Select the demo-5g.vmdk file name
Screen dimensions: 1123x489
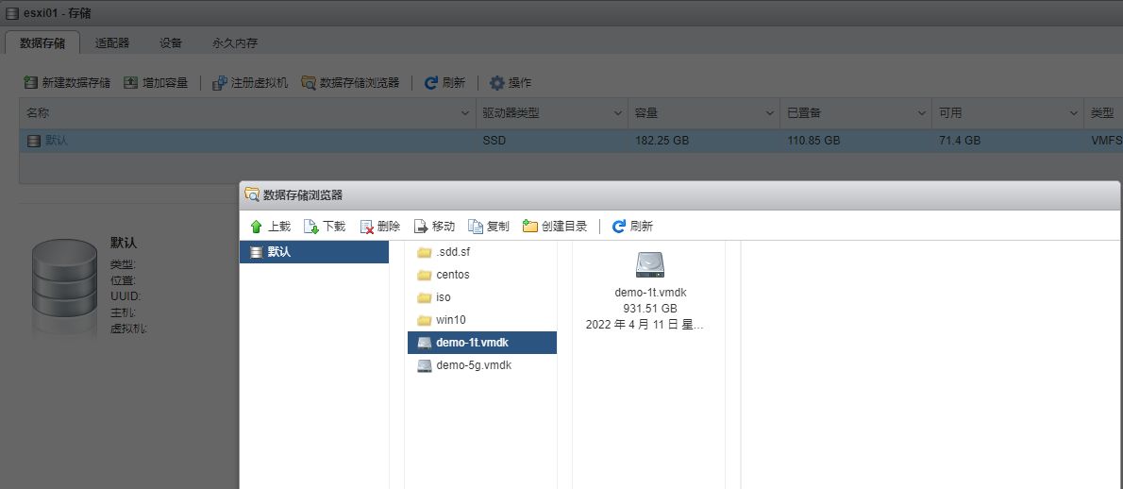tap(474, 366)
